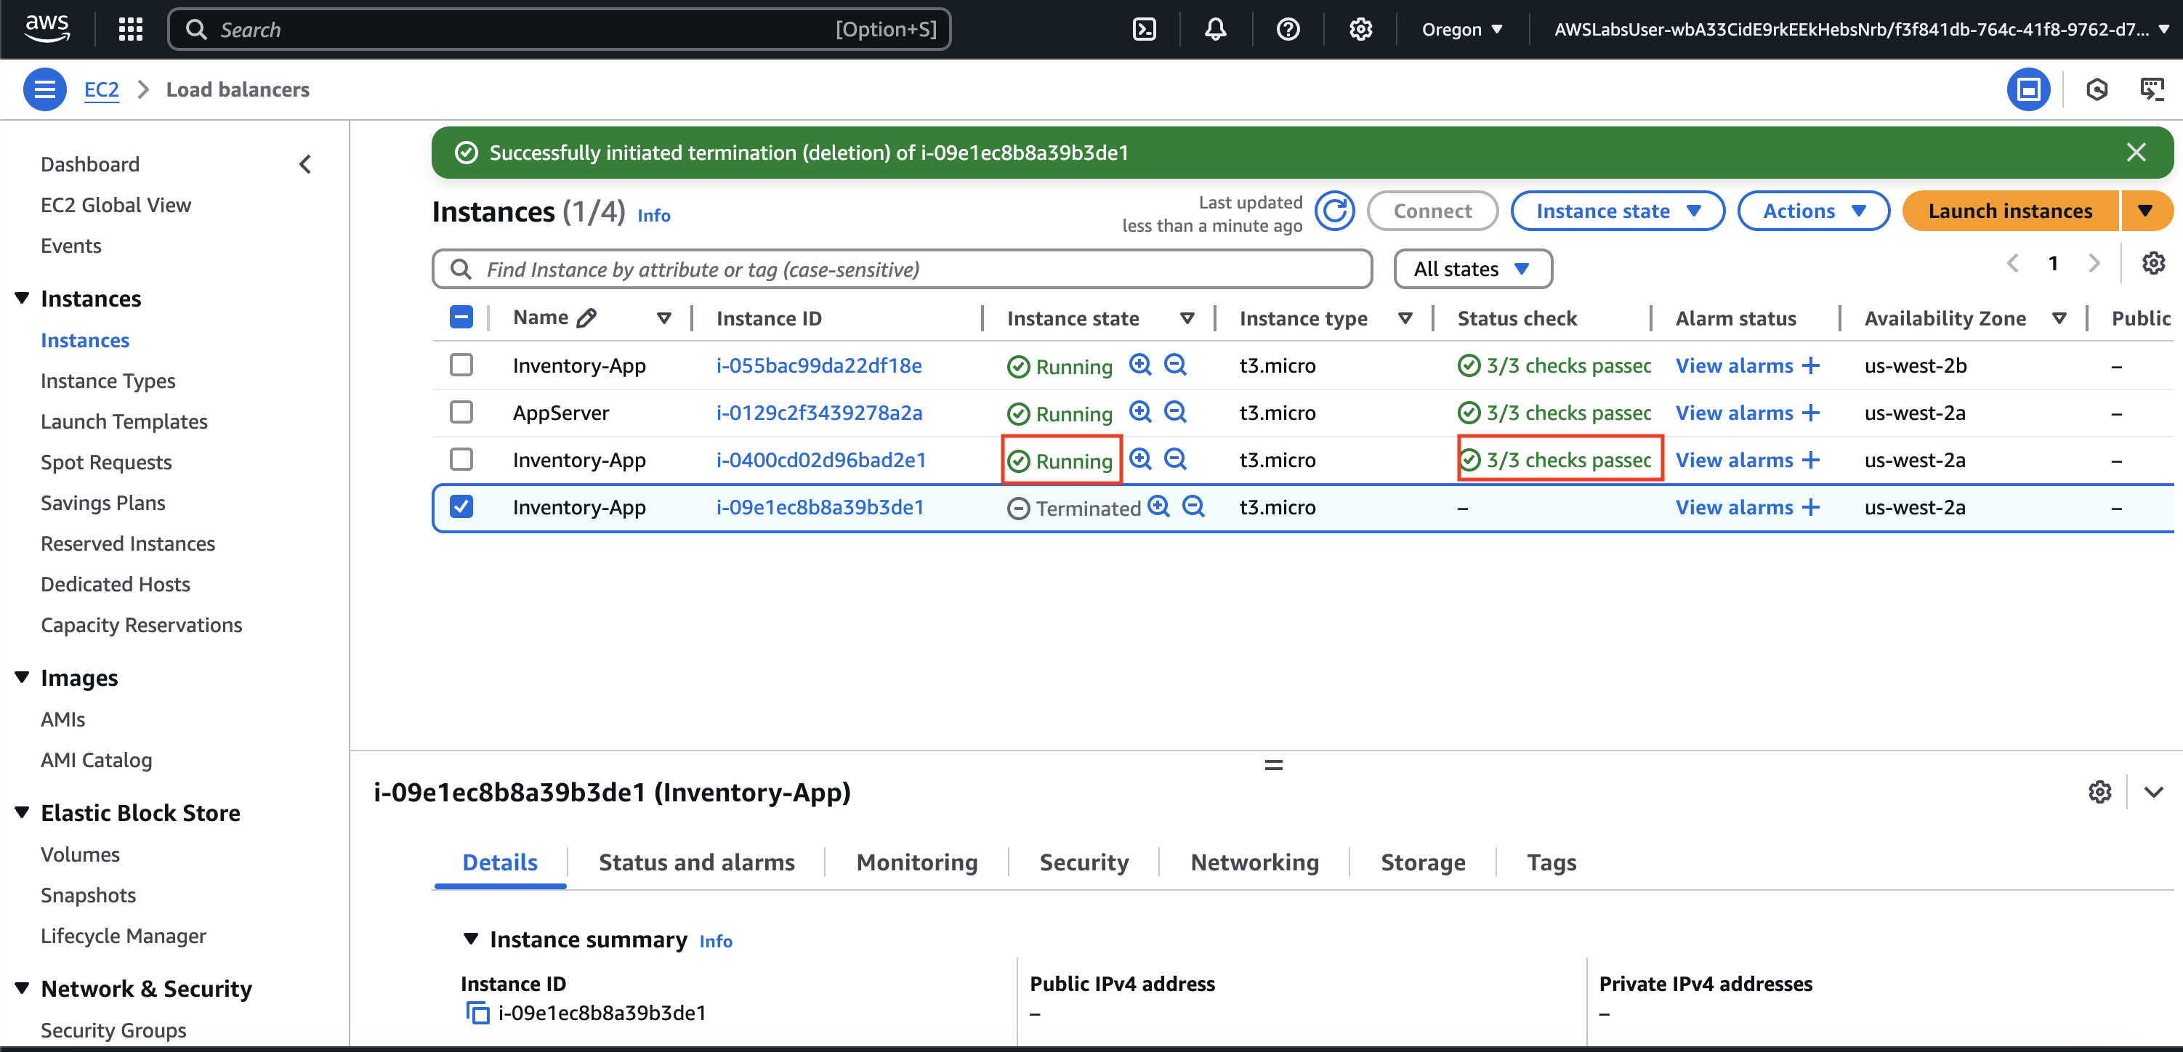Toggle the select-all instances checkbox
This screenshot has height=1052, width=2183.
coord(461,317)
